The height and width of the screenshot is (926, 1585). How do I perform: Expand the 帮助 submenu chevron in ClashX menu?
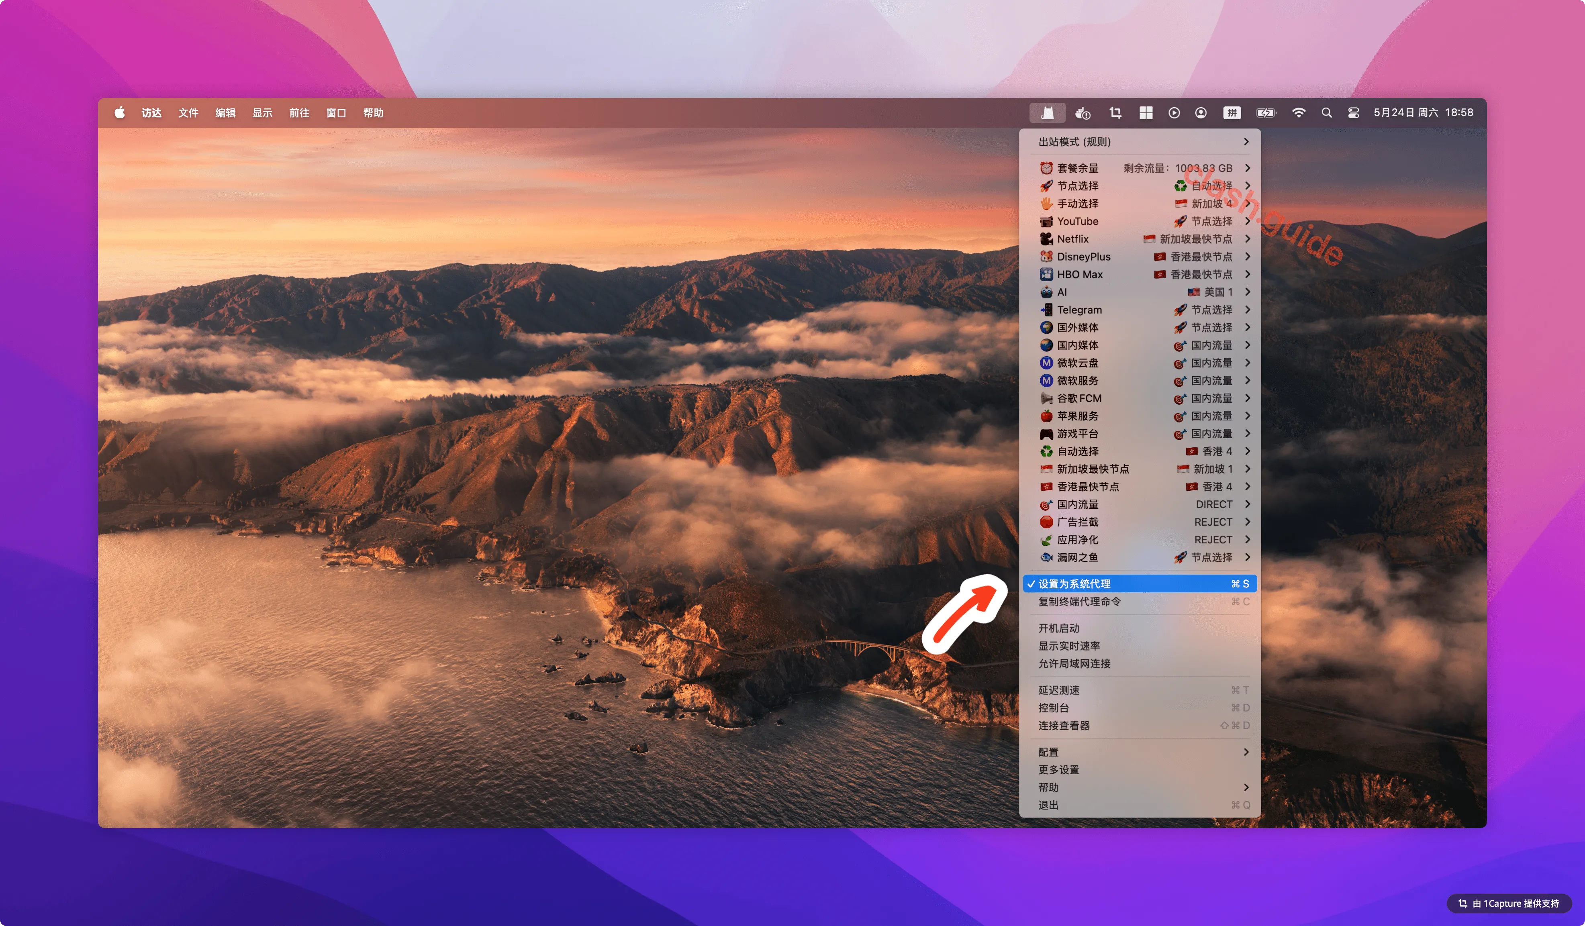coord(1247,787)
